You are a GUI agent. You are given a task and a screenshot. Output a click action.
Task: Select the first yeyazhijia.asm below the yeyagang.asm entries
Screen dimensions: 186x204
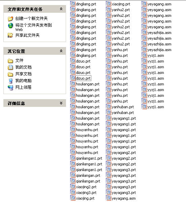click(x=159, y=33)
